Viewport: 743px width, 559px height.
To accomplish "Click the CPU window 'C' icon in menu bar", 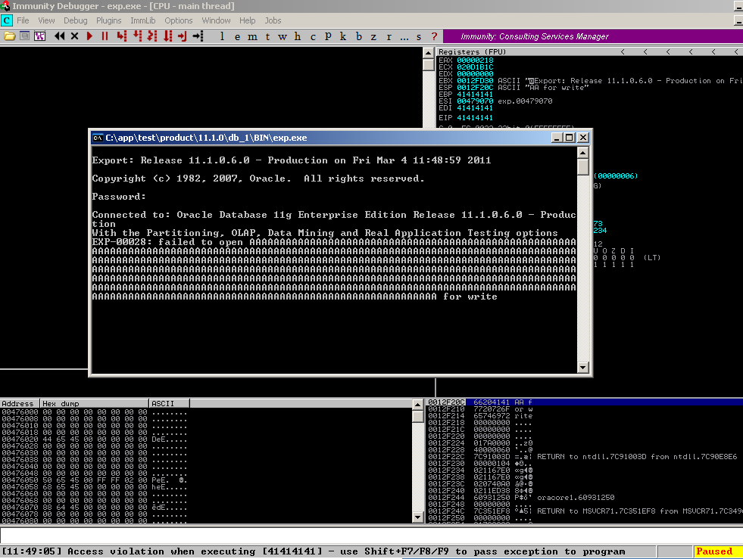I will coord(7,20).
